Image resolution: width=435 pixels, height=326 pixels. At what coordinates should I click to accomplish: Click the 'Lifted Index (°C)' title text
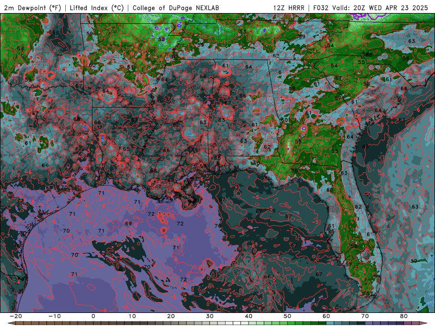click(97, 8)
